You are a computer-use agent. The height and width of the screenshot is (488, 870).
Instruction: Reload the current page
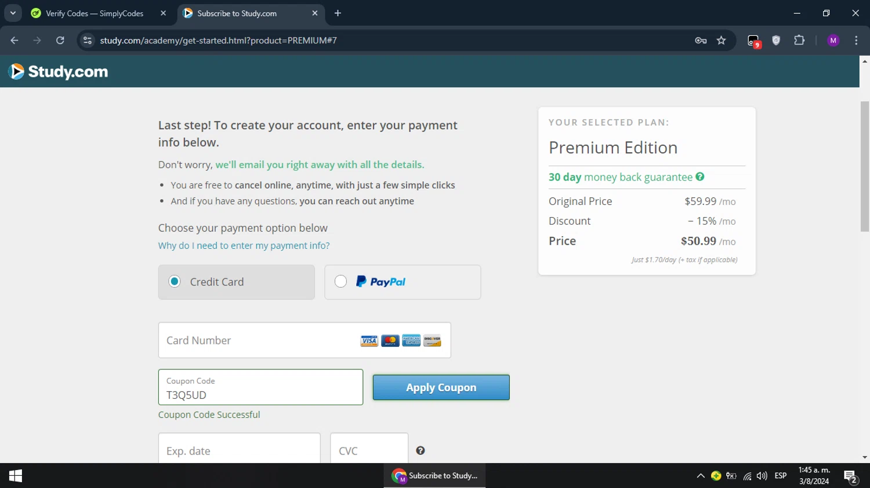(x=60, y=41)
